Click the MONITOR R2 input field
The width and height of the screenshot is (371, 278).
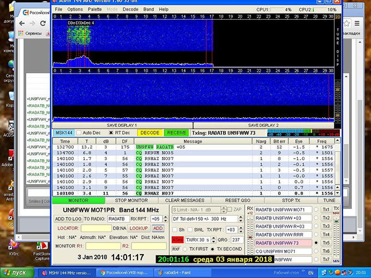click(x=149, y=246)
